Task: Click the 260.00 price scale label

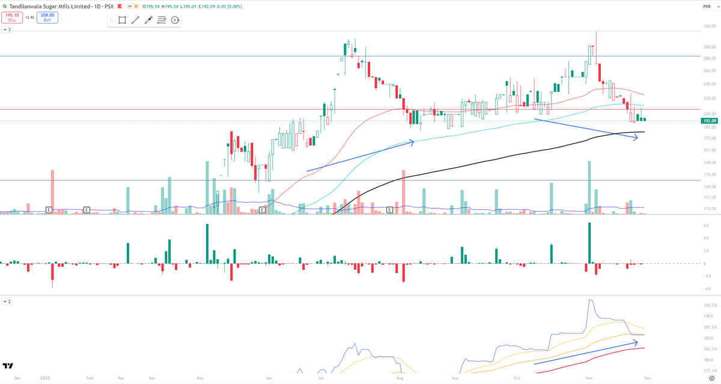Action: tap(708, 71)
